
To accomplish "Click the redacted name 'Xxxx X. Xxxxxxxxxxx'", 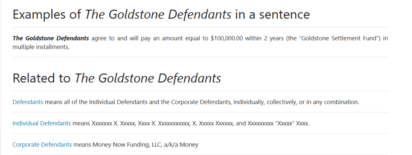I will click(x=164, y=123).
